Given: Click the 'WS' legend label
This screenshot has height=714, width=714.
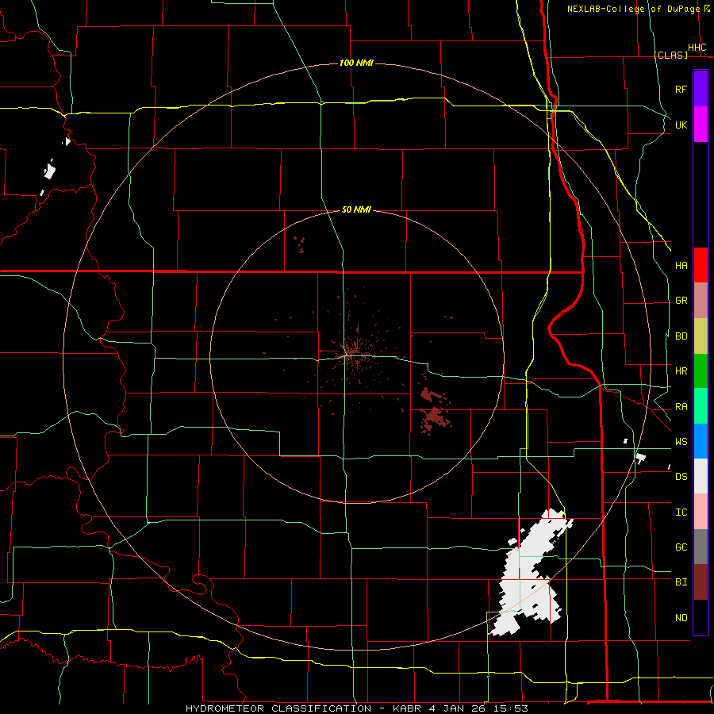Looking at the screenshot, I should pos(681,442).
